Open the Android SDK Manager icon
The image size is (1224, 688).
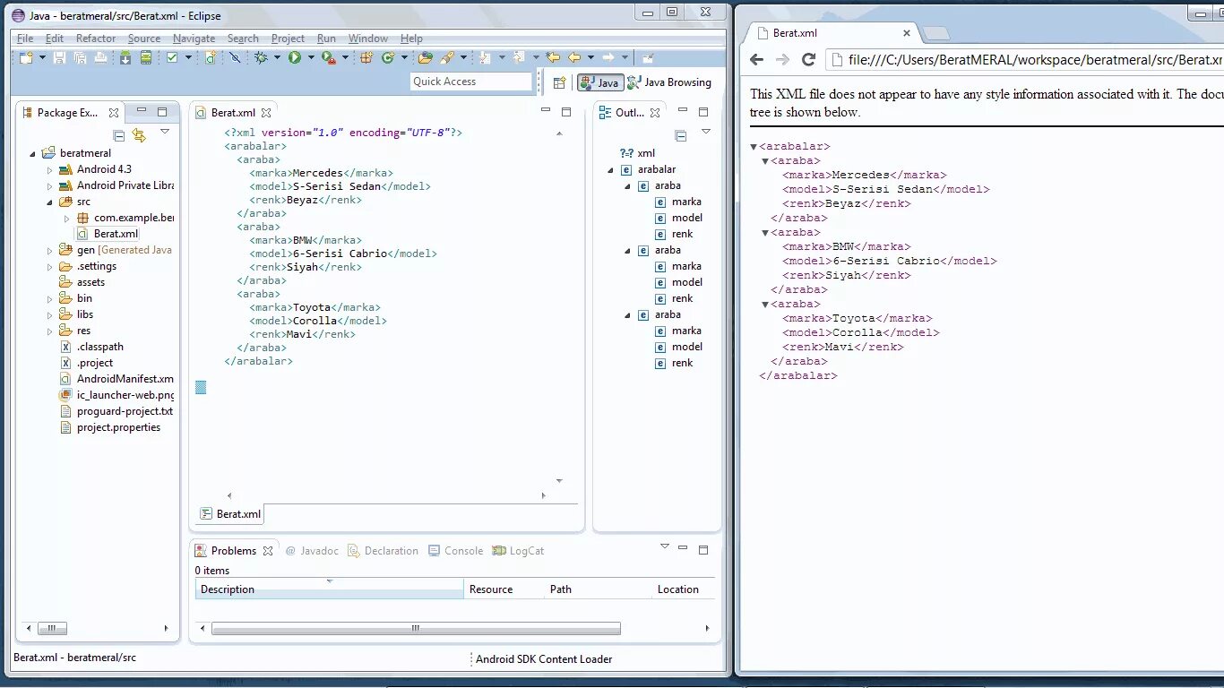(x=125, y=57)
